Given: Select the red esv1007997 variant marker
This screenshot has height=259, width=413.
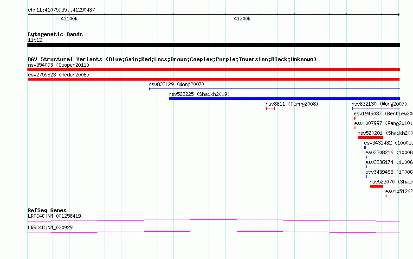Looking at the screenshot, I should (355, 128).
